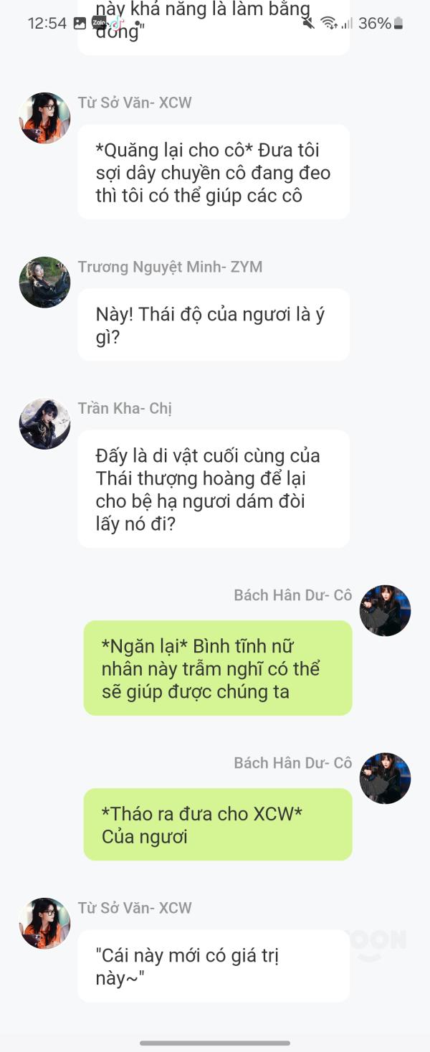Image resolution: width=430 pixels, height=1052 pixels.
Task: Tap Trương Nguyệt Minh's profile avatar
Action: click(x=44, y=283)
